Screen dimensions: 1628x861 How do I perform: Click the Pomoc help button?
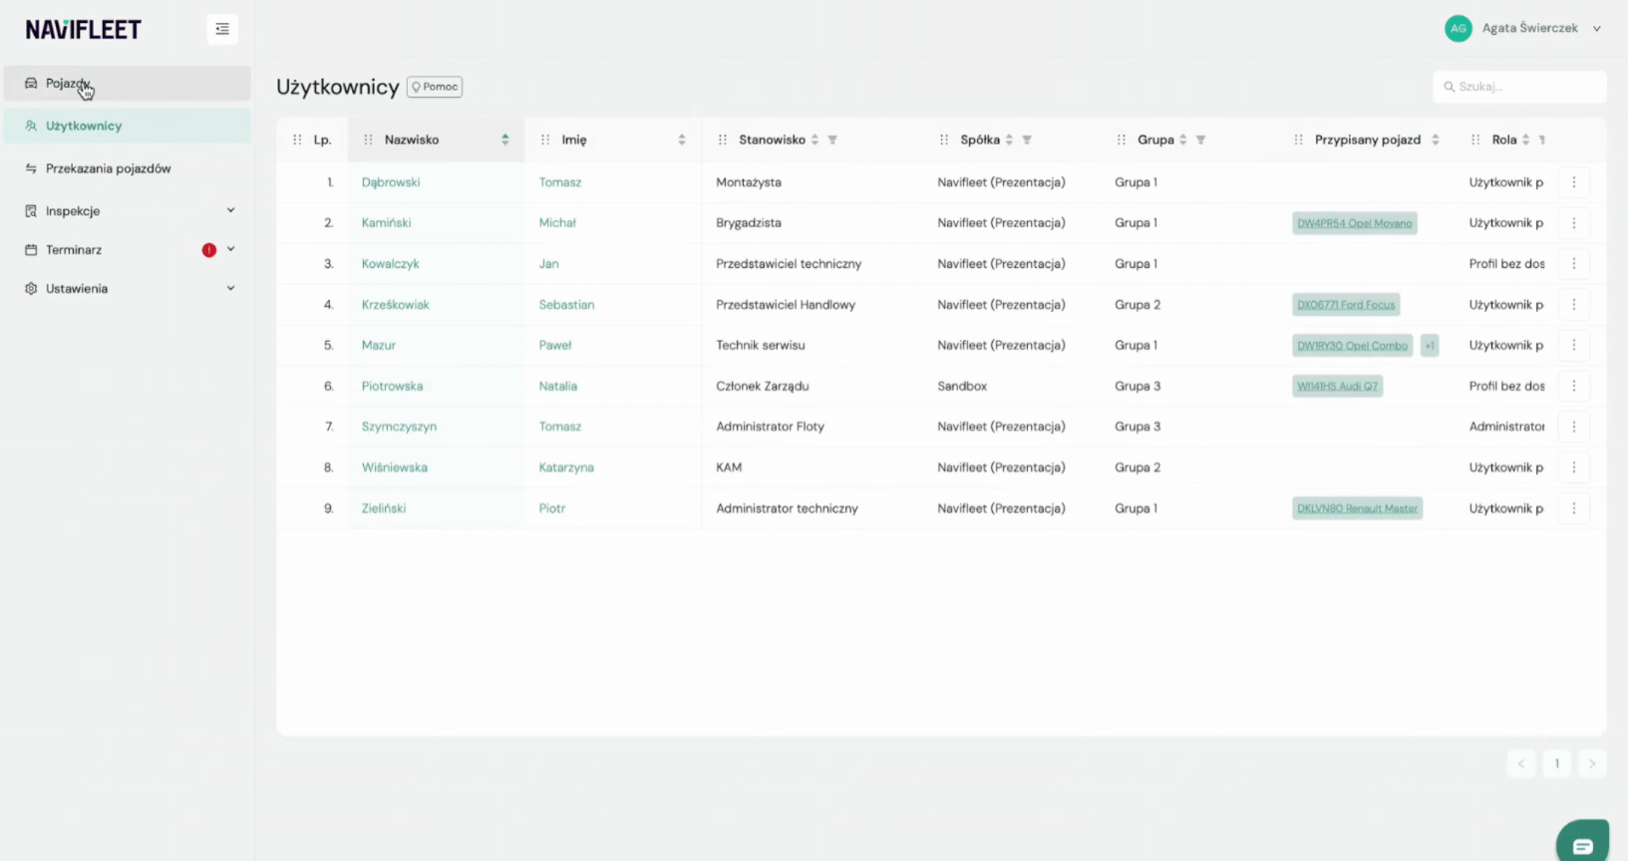tap(435, 87)
